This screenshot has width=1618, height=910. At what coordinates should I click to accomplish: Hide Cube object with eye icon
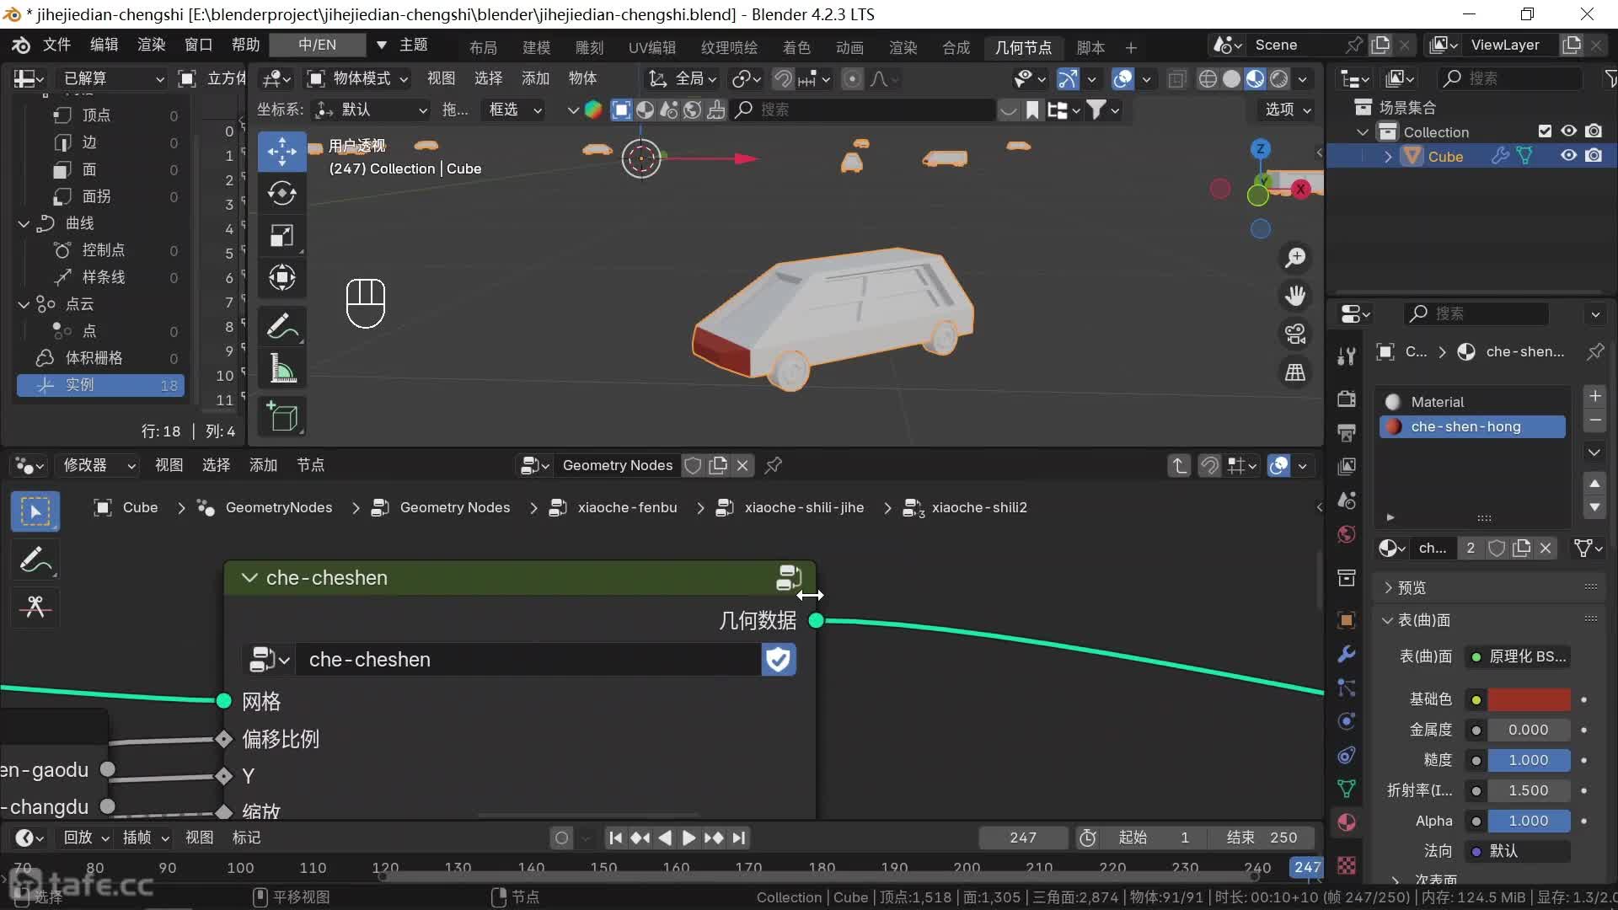(1568, 156)
